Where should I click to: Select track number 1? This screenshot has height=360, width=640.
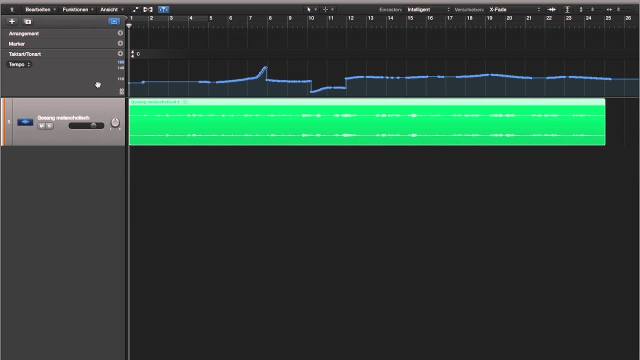8,122
